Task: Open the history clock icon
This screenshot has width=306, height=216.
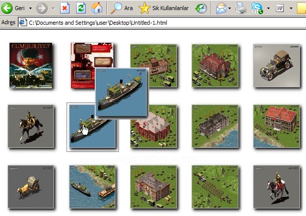Action: coord(201,8)
